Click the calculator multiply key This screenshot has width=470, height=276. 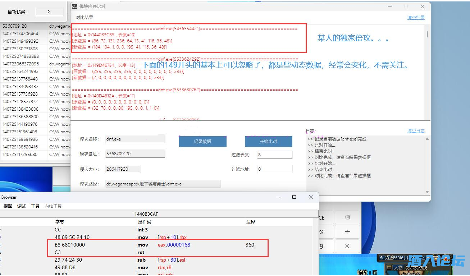347,246
